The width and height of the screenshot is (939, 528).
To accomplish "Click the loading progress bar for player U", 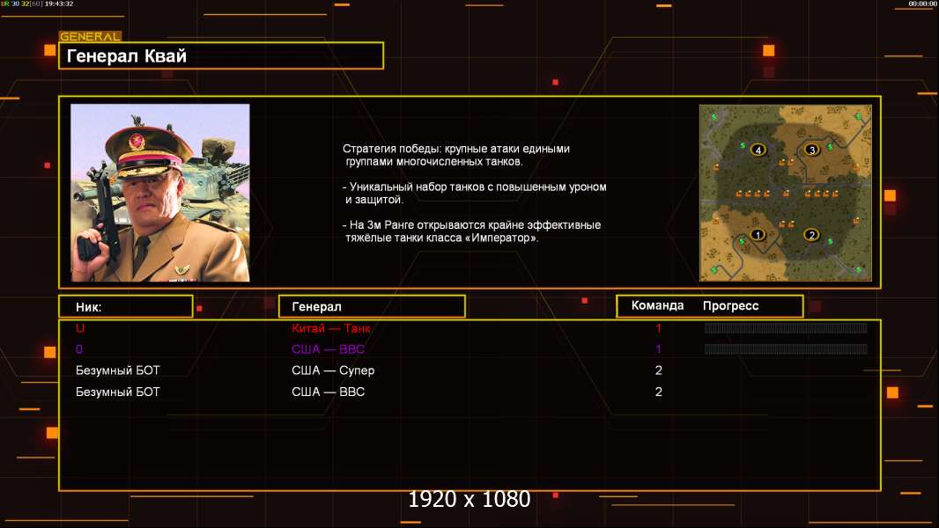I will pos(786,327).
